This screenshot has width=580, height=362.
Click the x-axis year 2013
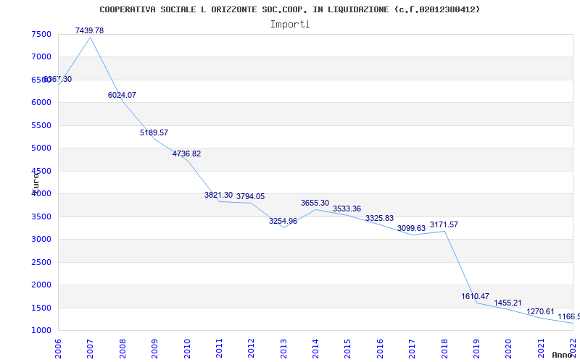283,349
